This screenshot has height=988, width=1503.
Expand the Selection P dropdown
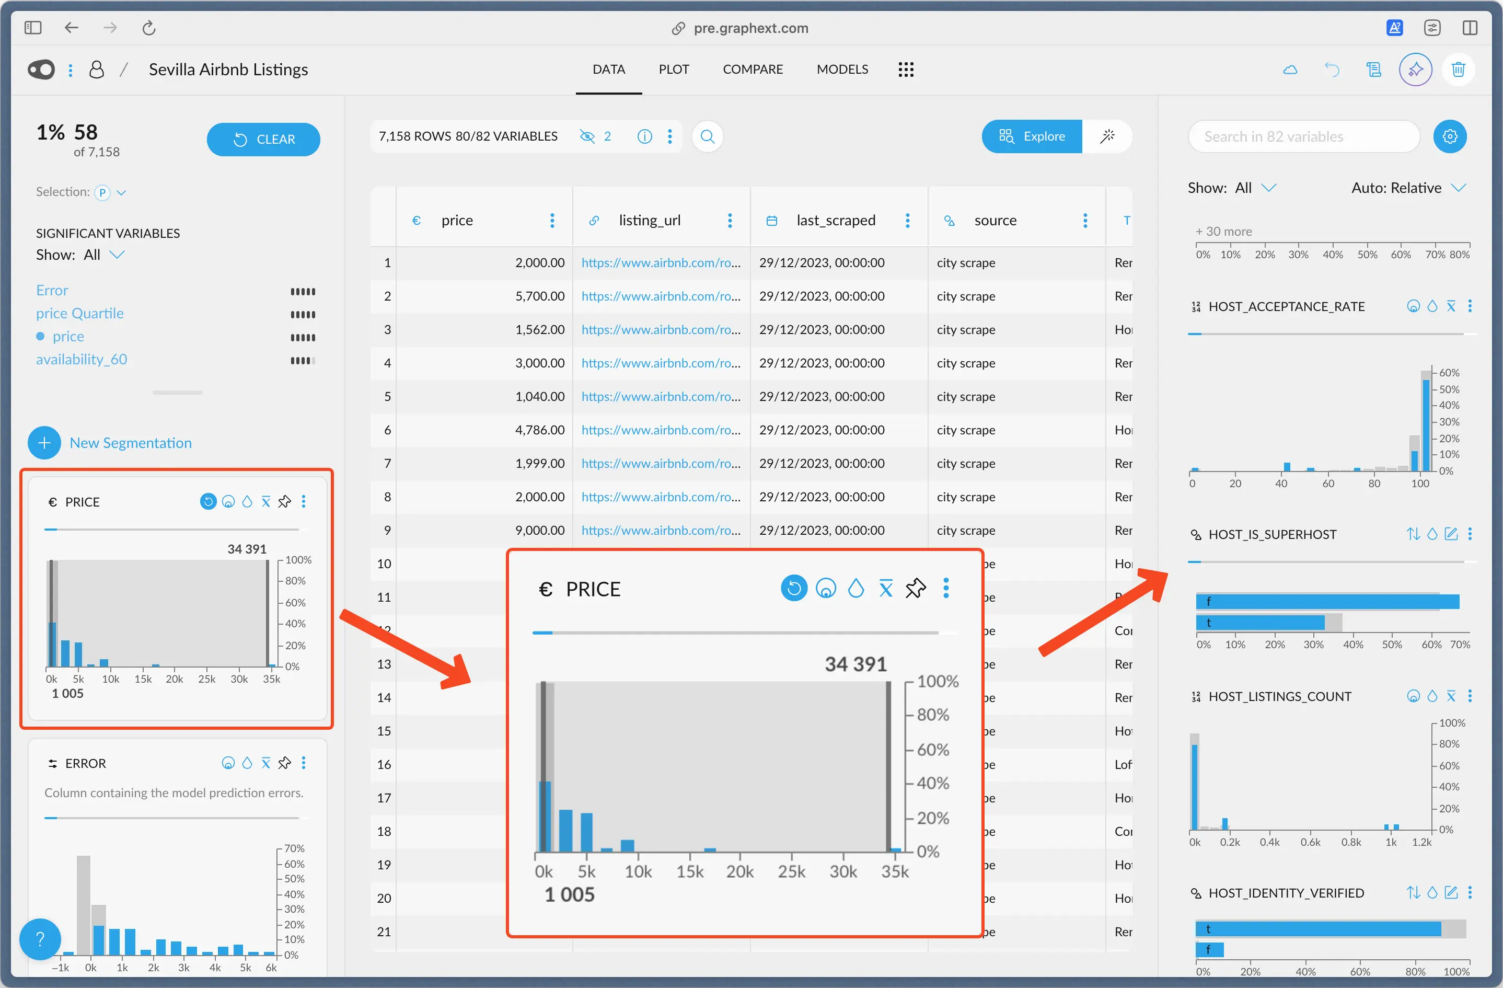click(121, 192)
